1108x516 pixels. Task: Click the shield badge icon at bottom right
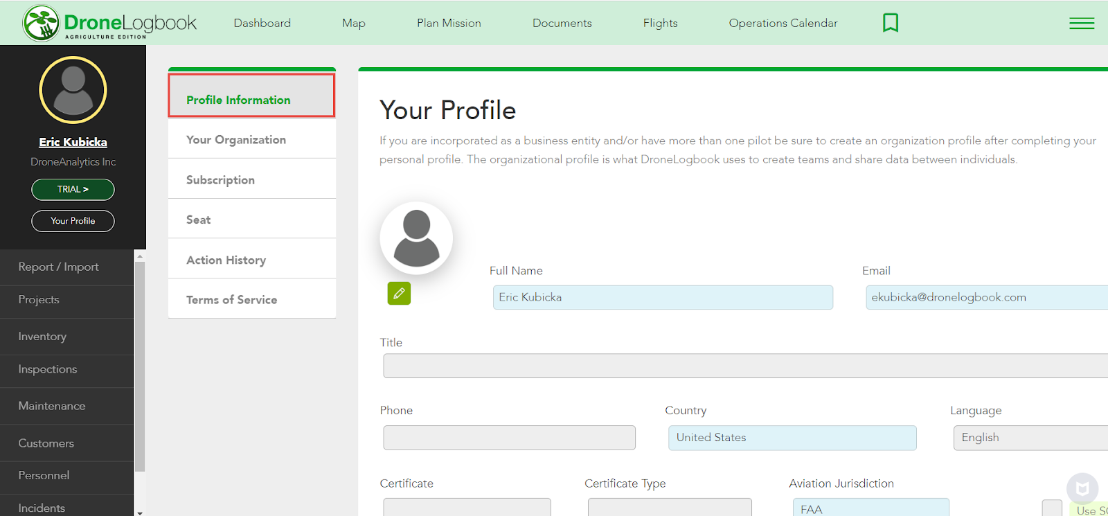pyautogui.click(x=1082, y=489)
